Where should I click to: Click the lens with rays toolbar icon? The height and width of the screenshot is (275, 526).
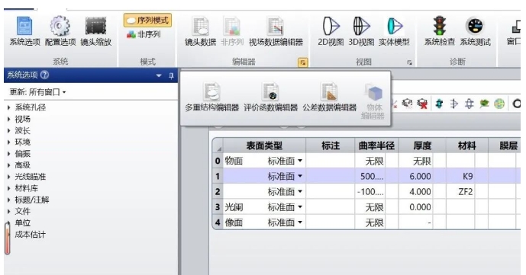(x=454, y=104)
